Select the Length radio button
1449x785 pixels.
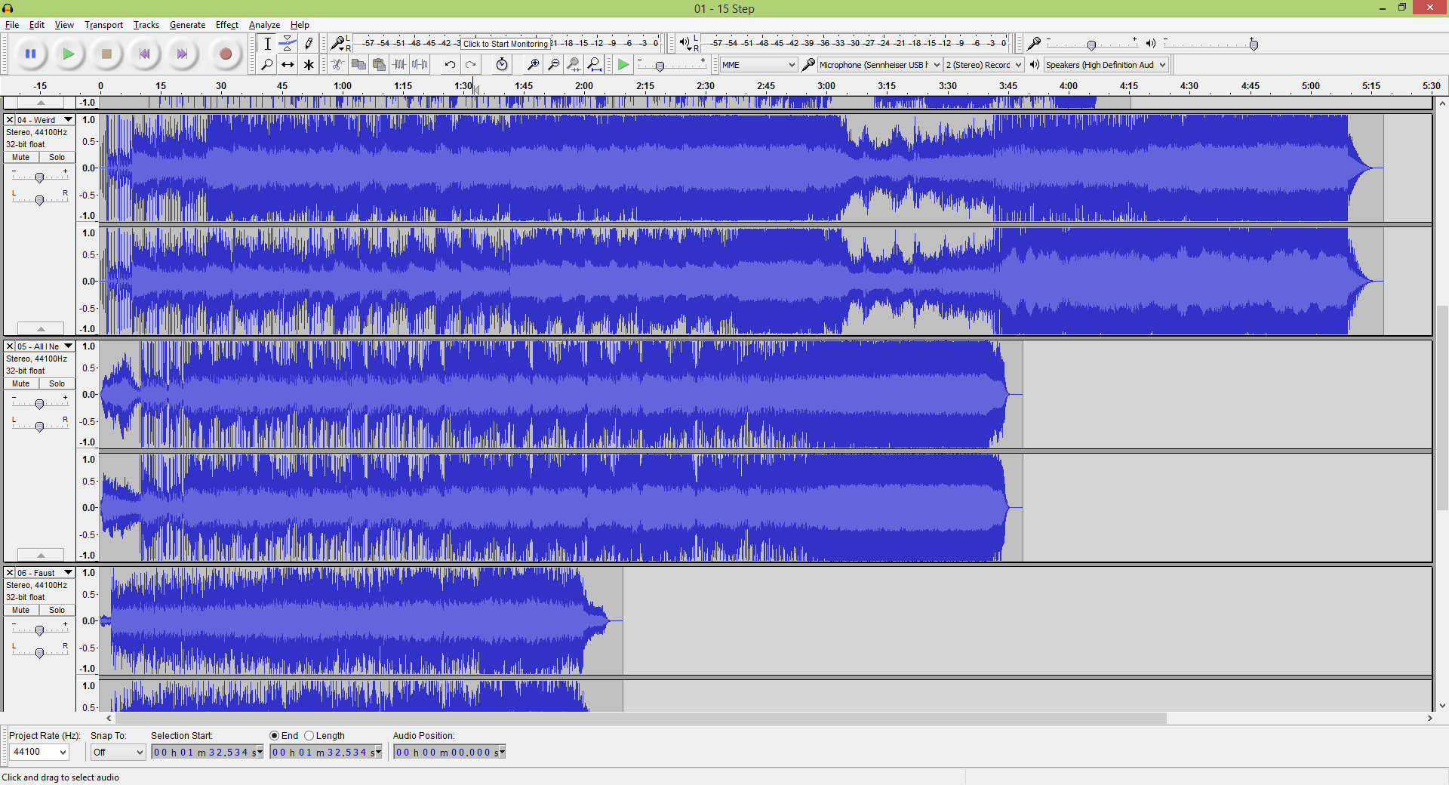(309, 736)
